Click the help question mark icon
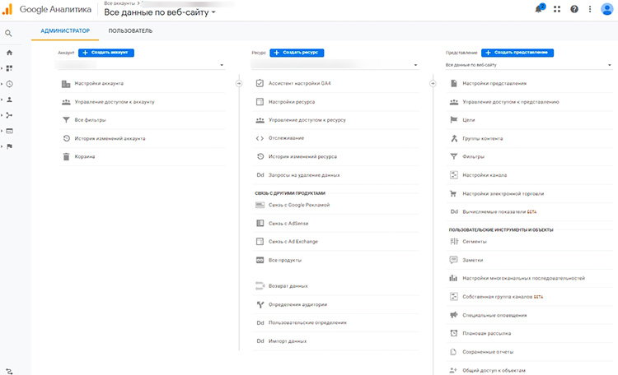Viewport: 618px width, 375px height. (x=574, y=9)
